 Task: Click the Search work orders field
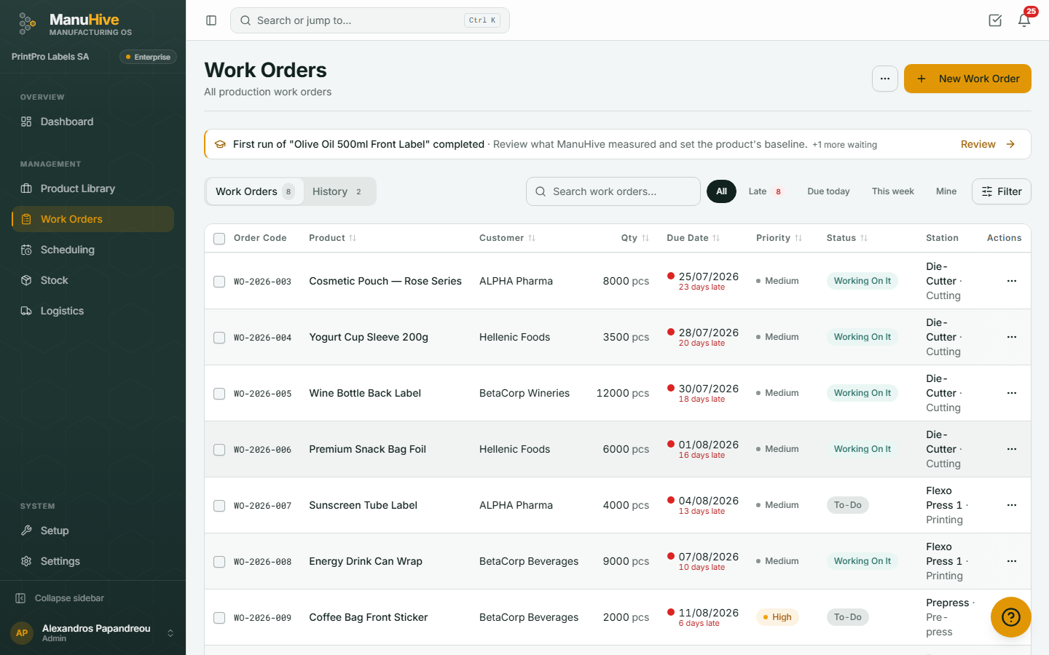click(x=613, y=191)
